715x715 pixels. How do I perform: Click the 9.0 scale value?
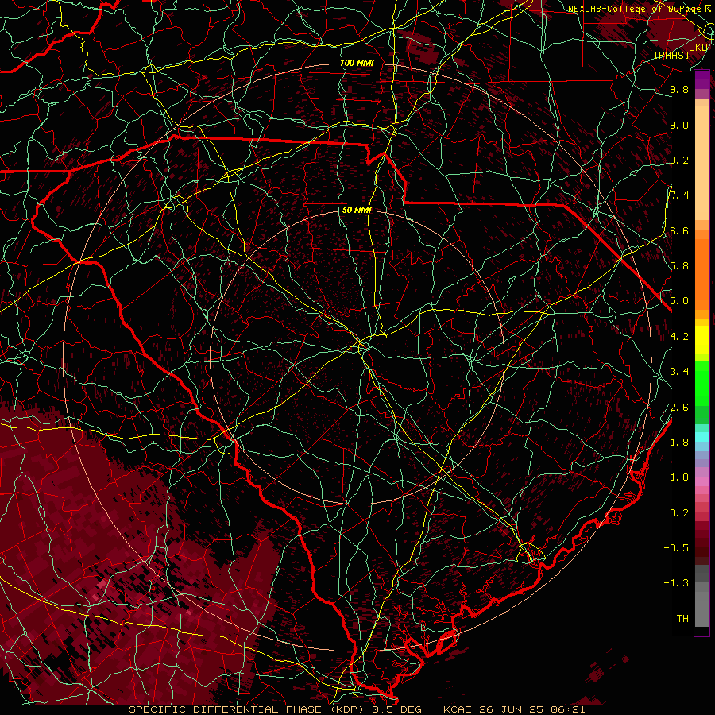point(679,125)
